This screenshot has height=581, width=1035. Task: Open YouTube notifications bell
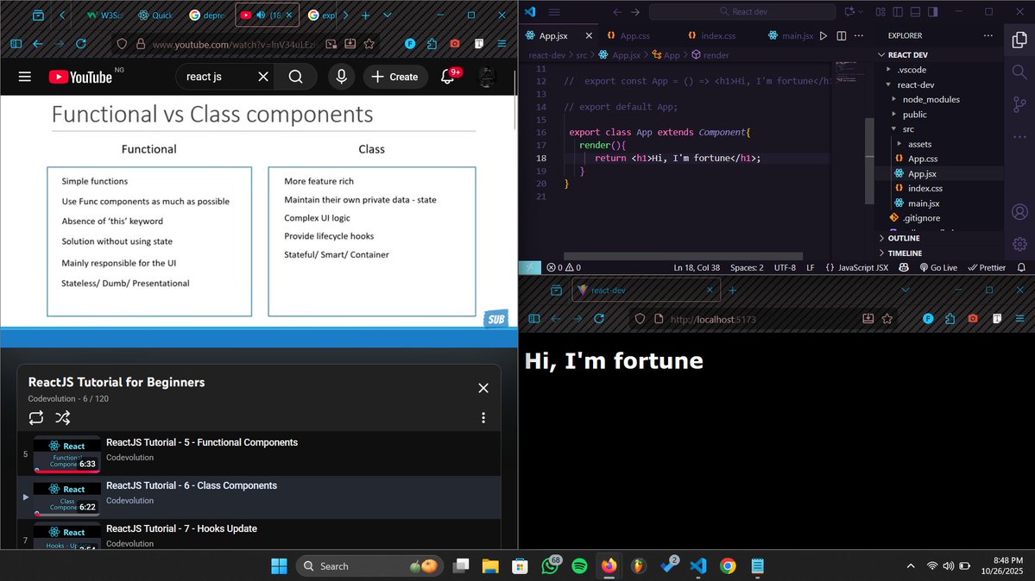[447, 78]
